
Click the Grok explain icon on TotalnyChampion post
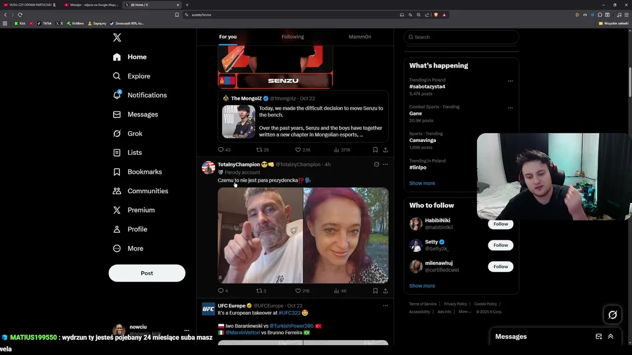376,165
